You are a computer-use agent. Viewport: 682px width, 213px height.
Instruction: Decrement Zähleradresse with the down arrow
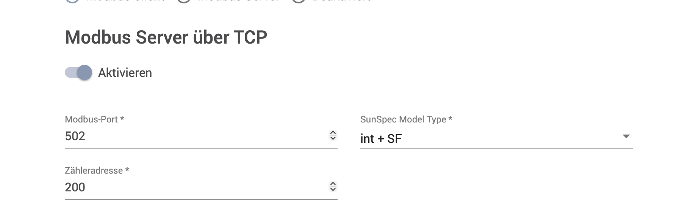[x=333, y=189]
